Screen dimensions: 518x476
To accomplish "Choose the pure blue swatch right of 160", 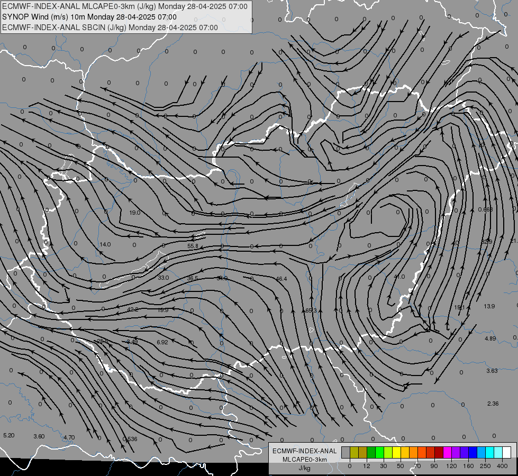I will tap(472, 452).
